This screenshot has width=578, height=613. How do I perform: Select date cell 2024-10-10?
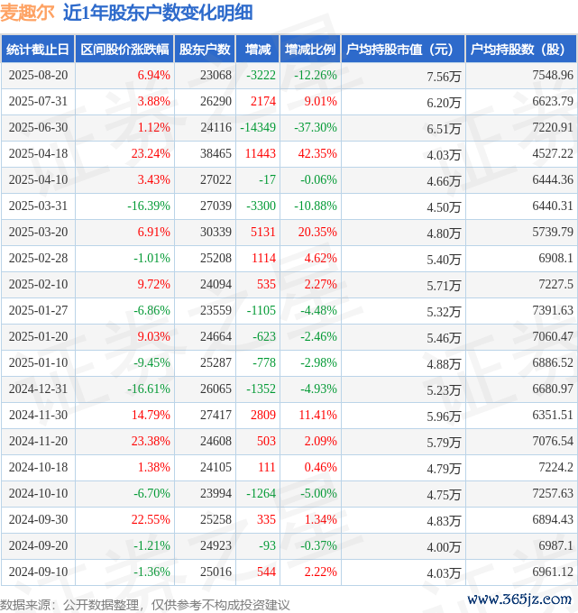[x=39, y=493]
